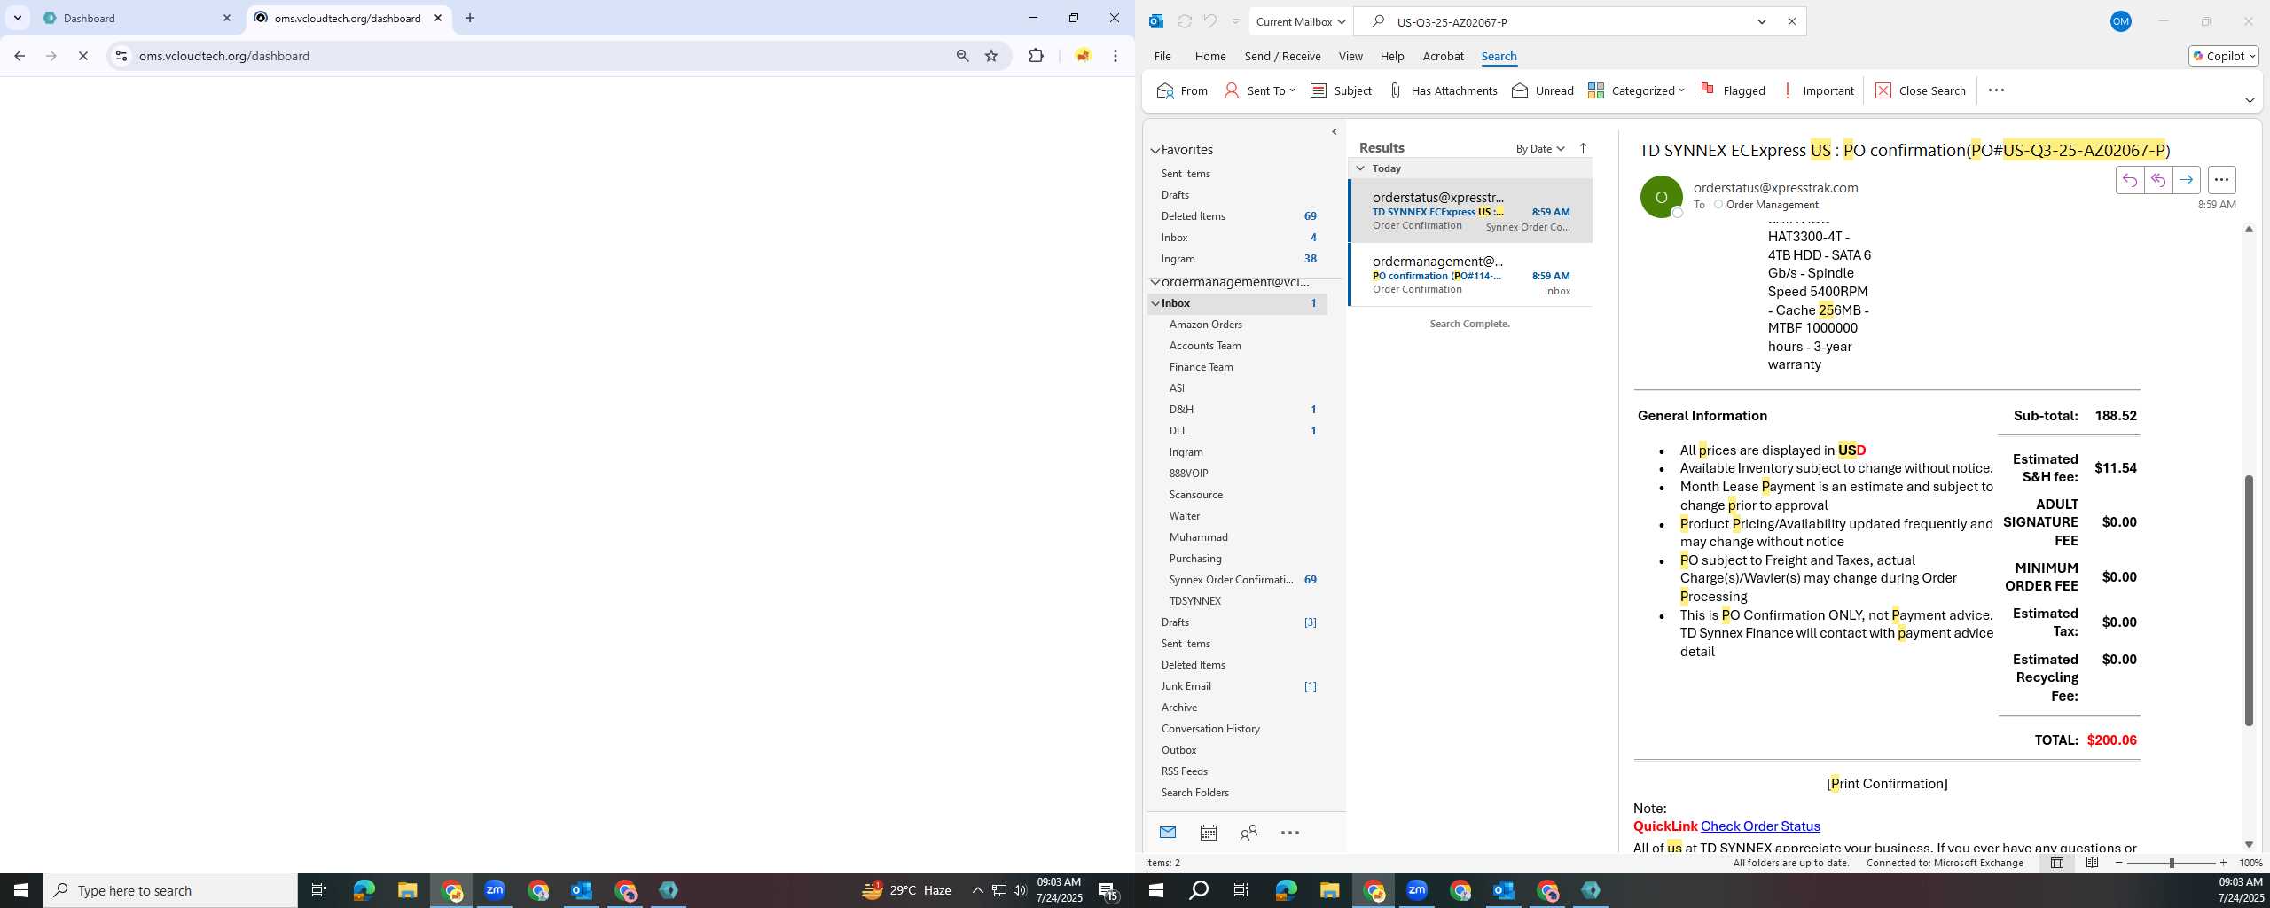Open the Windows Start button on left taskbar
The height and width of the screenshot is (908, 2270).
point(21,890)
